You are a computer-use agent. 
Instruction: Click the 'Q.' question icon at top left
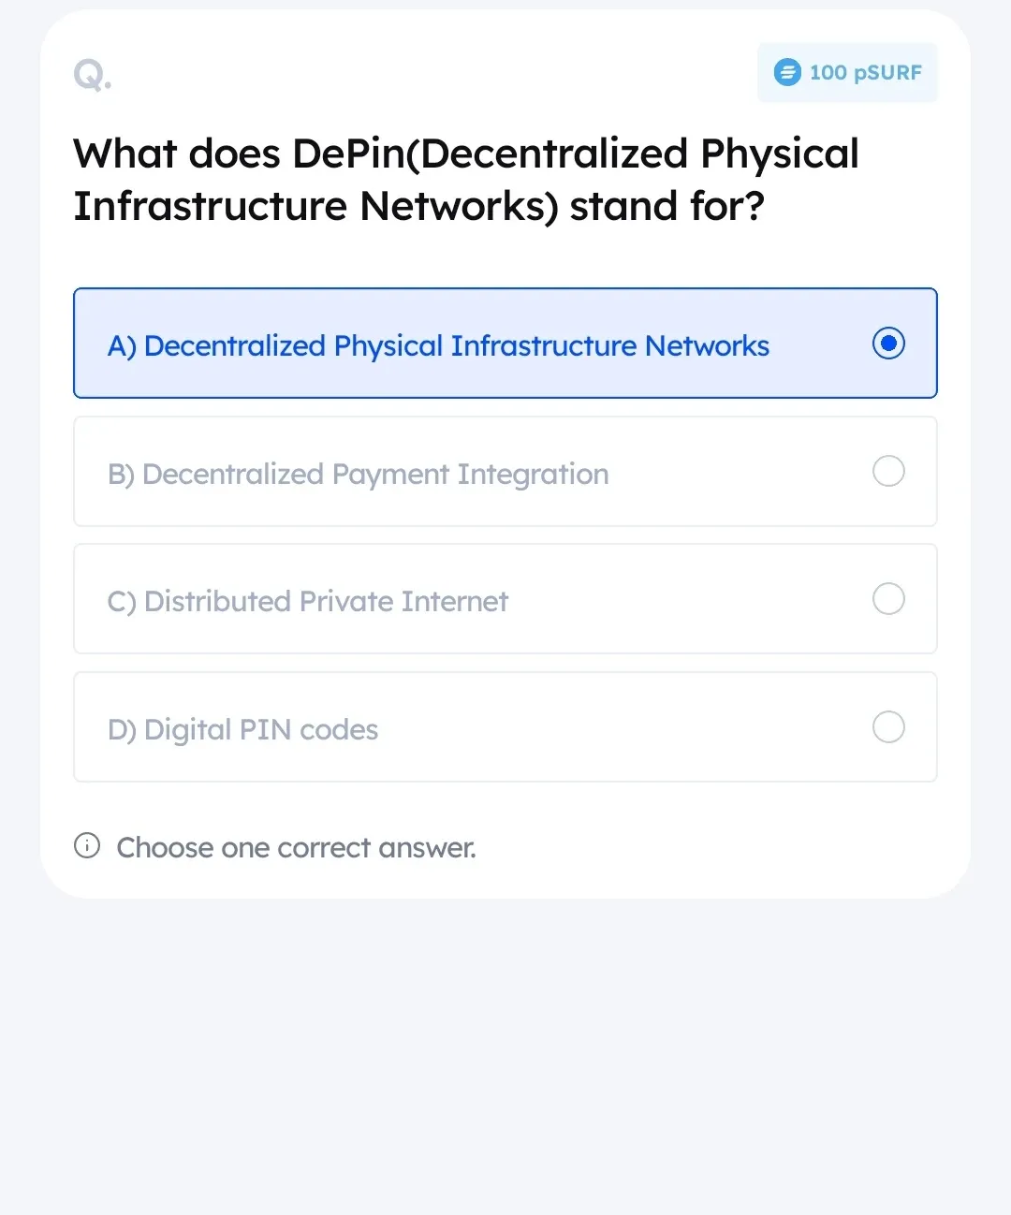tap(92, 75)
